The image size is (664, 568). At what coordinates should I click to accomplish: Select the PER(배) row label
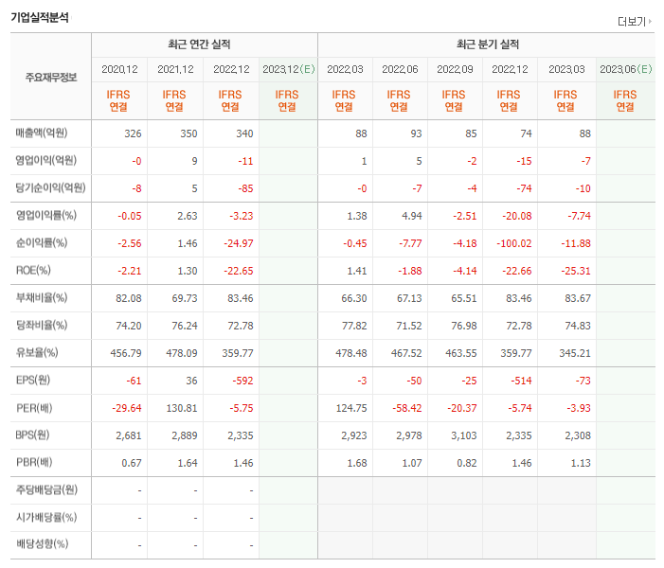click(34, 408)
